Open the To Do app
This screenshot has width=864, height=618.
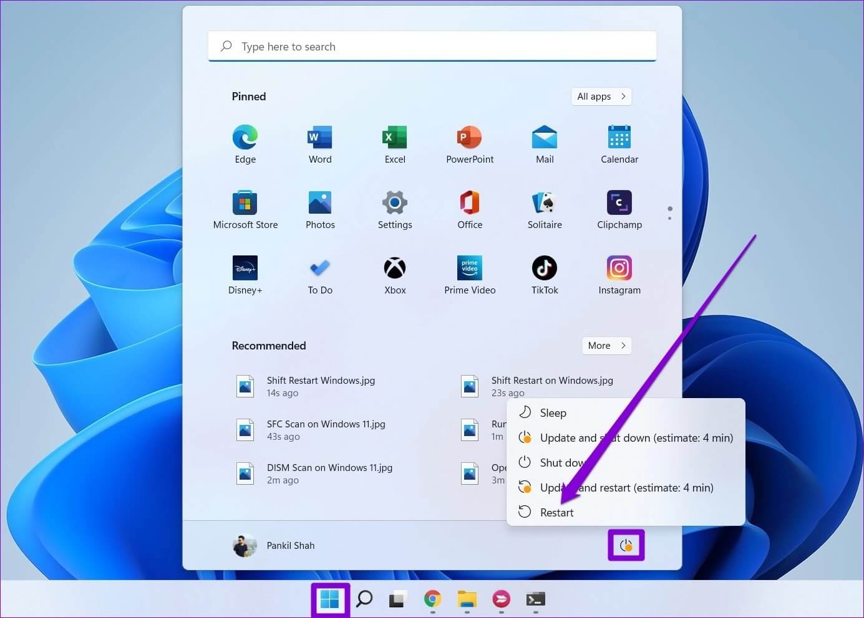(320, 275)
